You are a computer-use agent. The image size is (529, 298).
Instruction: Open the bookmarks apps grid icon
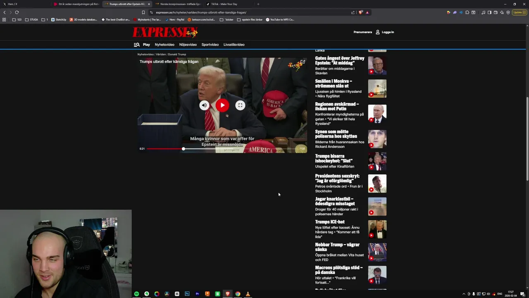4,19
